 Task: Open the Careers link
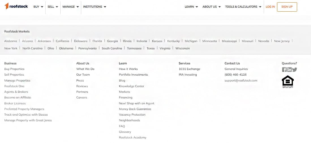pyautogui.click(x=81, y=98)
